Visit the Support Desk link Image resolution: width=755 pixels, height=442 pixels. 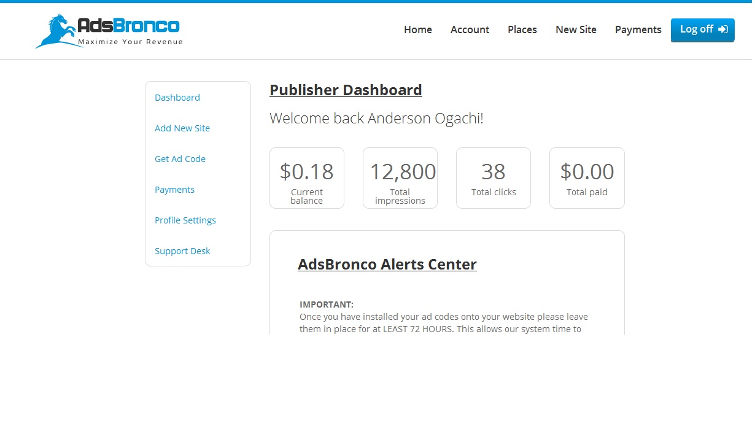[182, 251]
